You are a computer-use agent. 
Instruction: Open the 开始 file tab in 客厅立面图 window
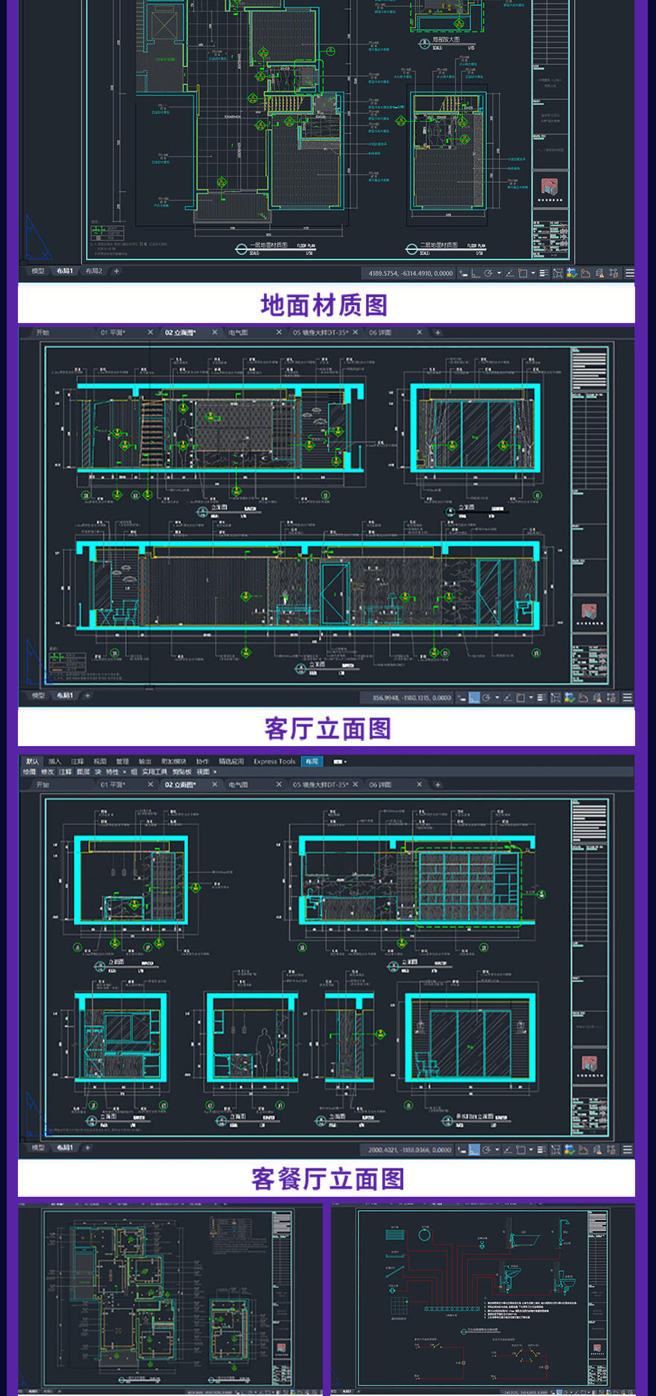[x=42, y=333]
